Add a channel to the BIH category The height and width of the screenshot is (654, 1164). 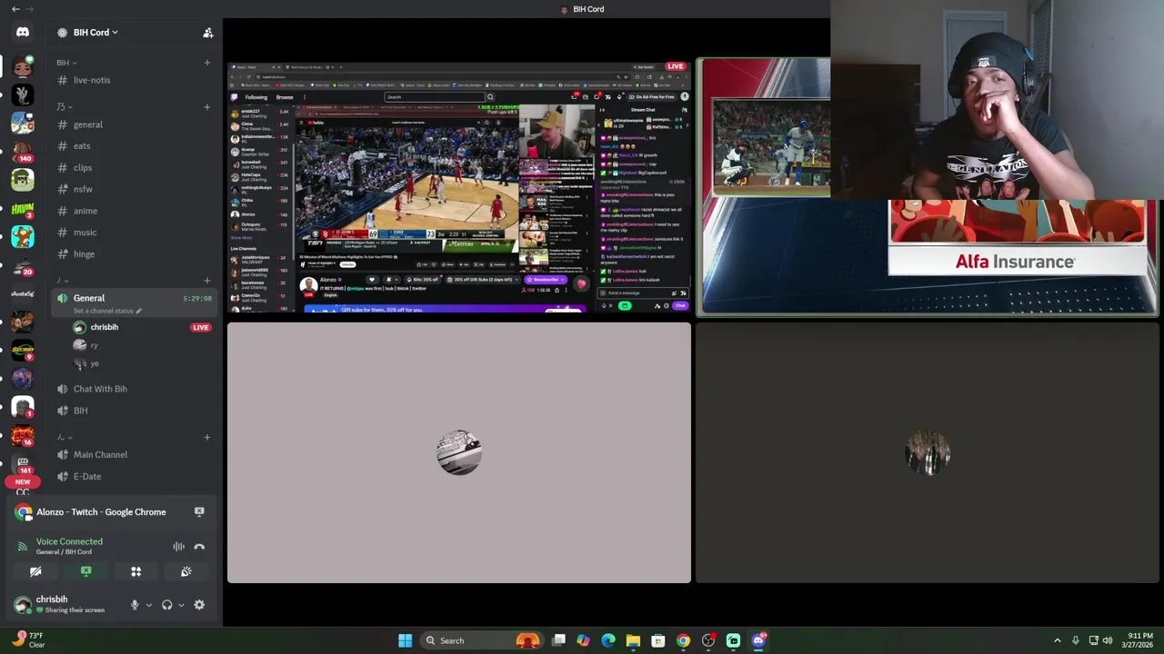[206, 63]
